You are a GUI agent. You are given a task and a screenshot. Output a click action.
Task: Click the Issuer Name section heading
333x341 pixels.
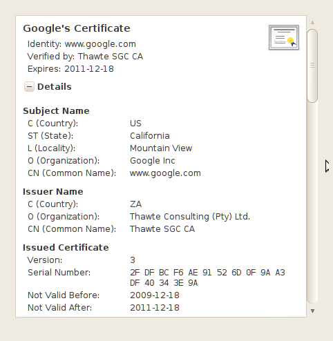click(x=53, y=192)
